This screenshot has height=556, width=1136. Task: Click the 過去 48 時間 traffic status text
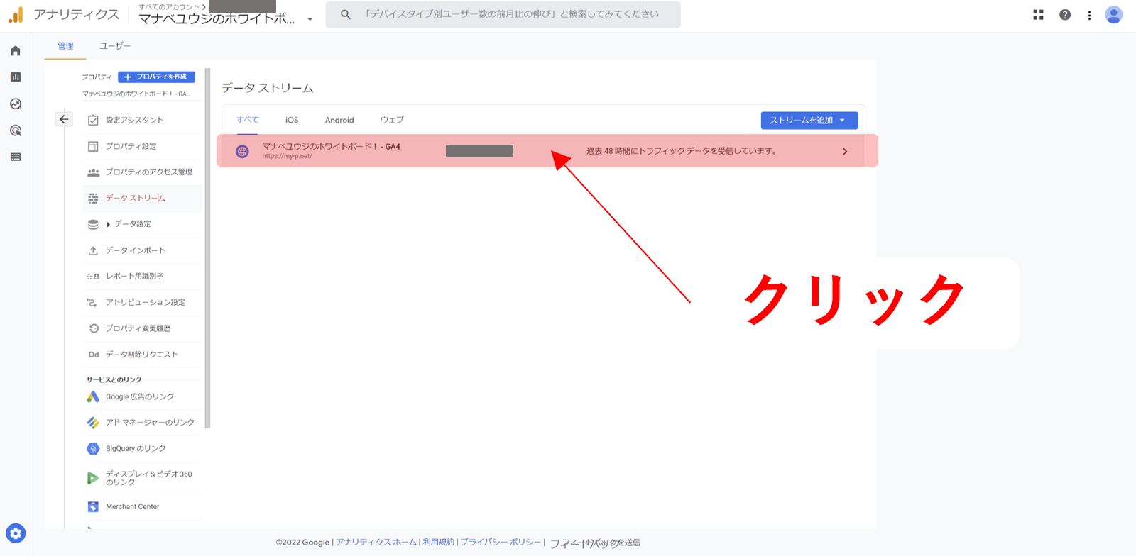(682, 151)
